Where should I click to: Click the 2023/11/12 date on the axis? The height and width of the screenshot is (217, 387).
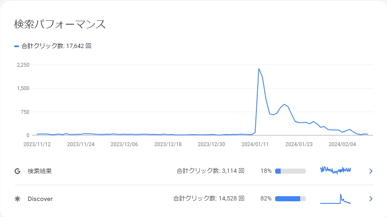(37, 144)
